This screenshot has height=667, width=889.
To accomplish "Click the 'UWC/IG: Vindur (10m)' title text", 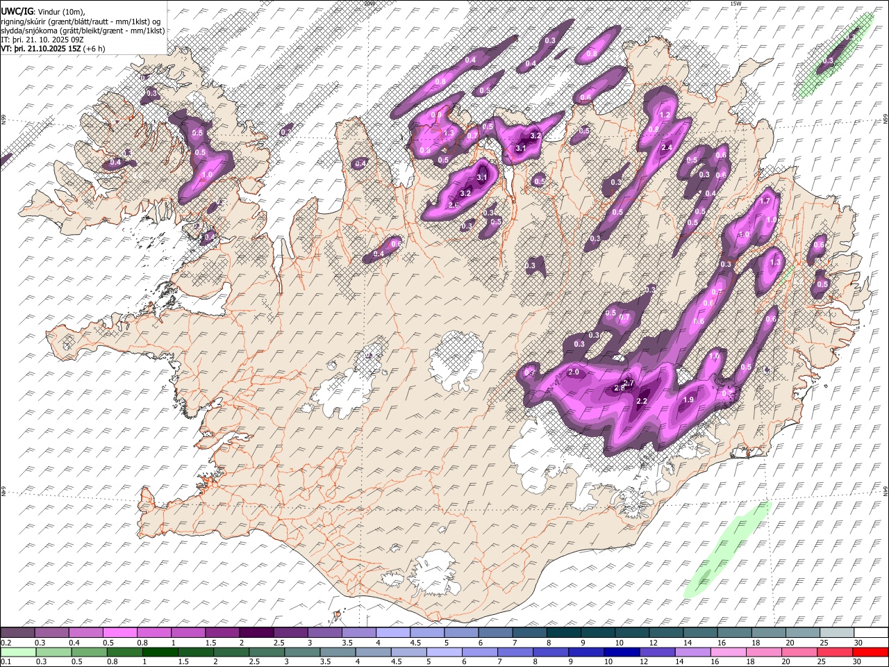I will point(43,11).
